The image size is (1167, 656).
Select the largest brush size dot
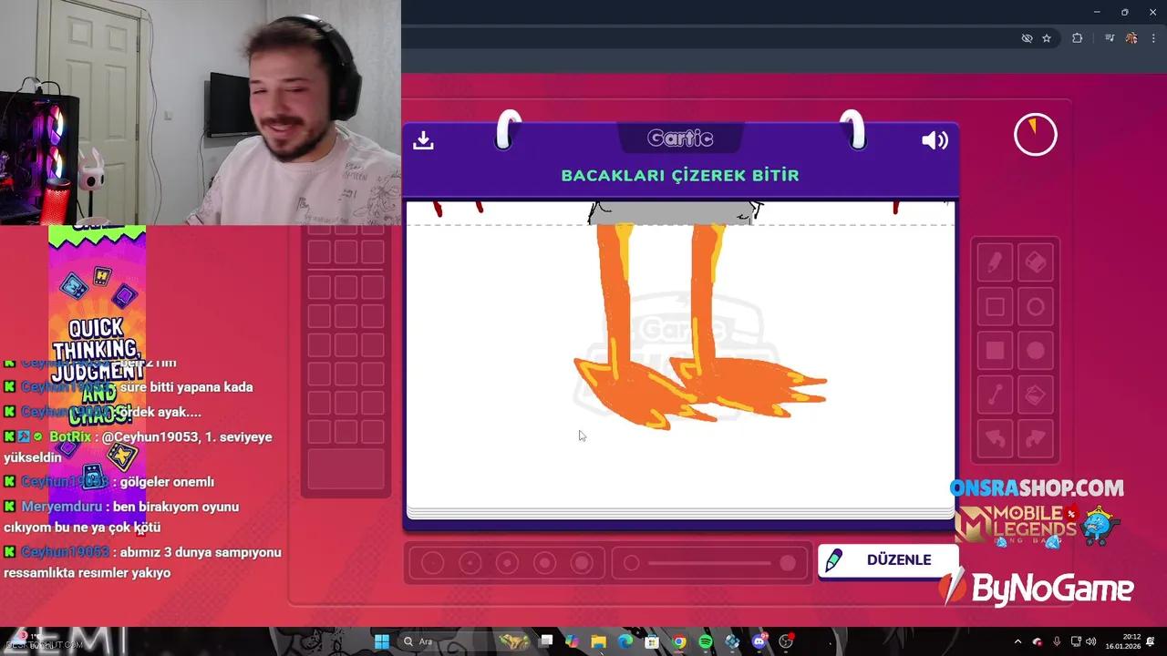583,563
